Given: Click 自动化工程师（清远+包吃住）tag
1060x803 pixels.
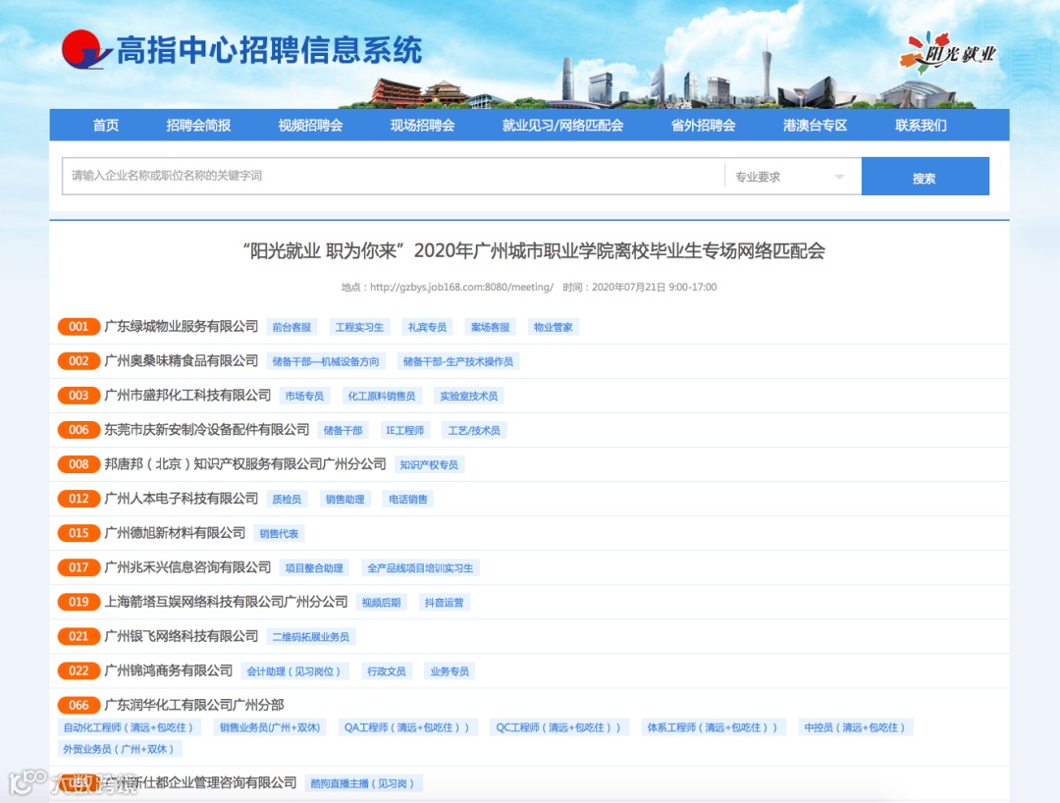Looking at the screenshot, I should (x=129, y=728).
